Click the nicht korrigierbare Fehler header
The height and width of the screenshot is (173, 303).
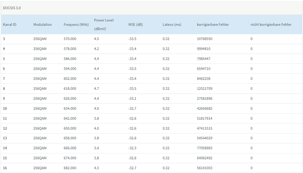pos(271,25)
